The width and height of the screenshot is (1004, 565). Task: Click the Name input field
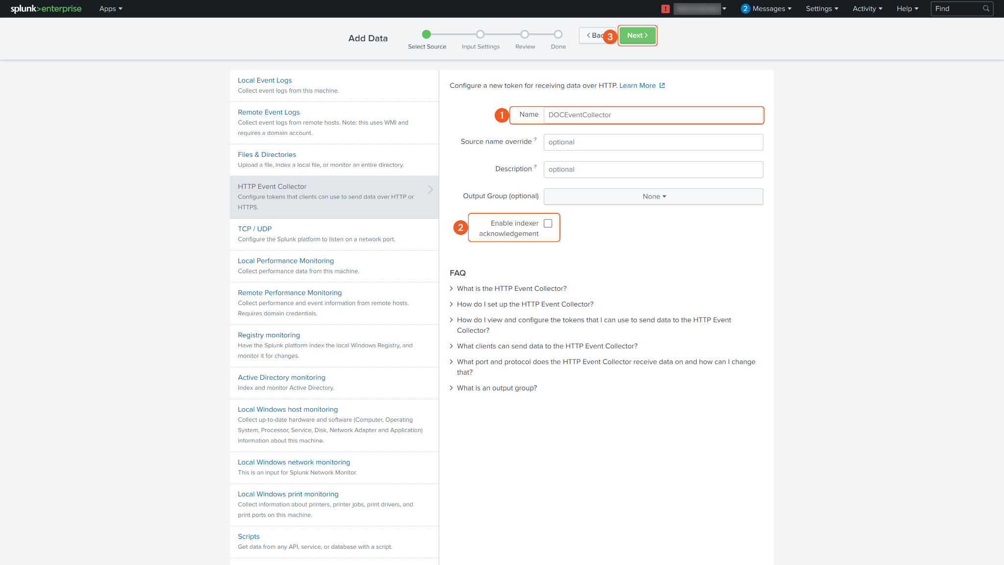(653, 115)
